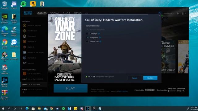Open the Windows Start menu
Screen dimensions: 198x111
click(3, 109)
